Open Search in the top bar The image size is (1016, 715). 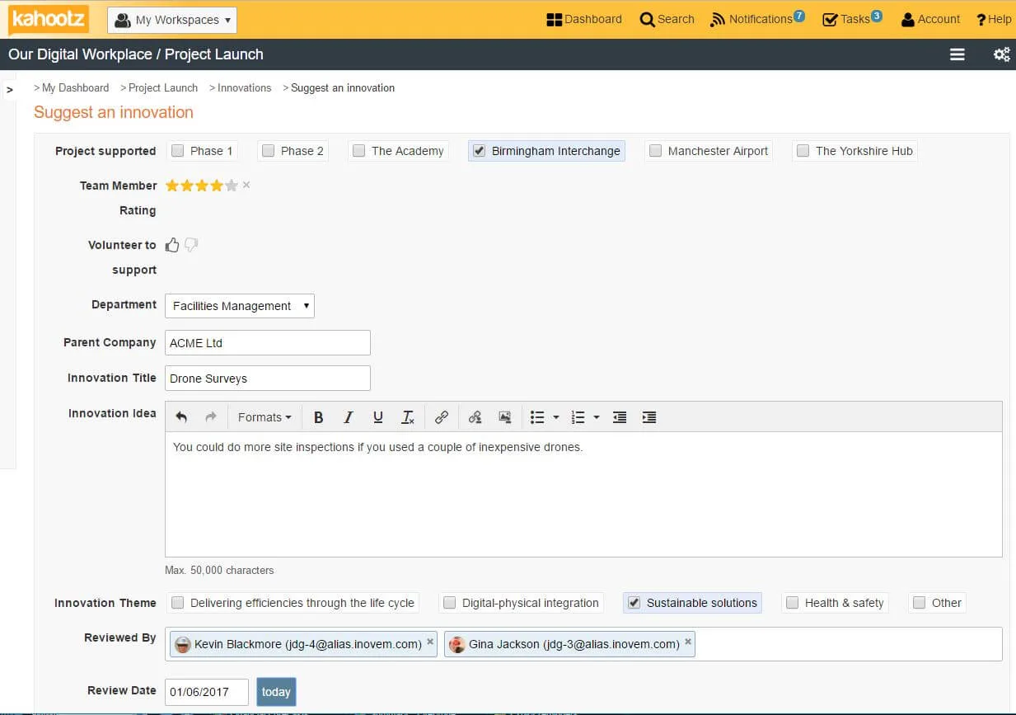[x=667, y=19]
